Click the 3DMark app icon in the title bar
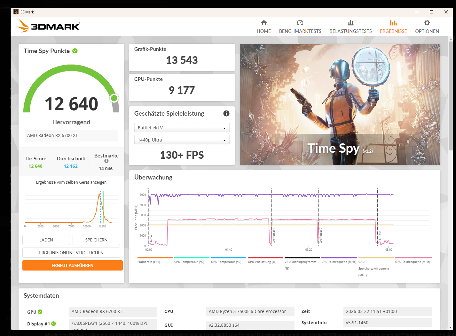This screenshot has height=336, width=456. (x=16, y=12)
